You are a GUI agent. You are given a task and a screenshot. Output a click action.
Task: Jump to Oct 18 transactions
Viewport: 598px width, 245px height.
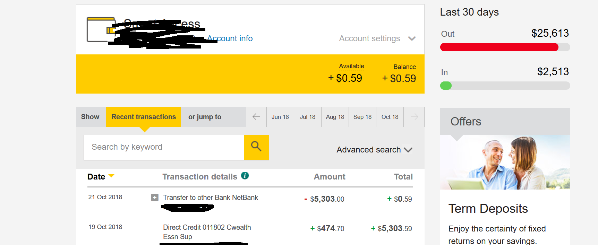tap(390, 117)
